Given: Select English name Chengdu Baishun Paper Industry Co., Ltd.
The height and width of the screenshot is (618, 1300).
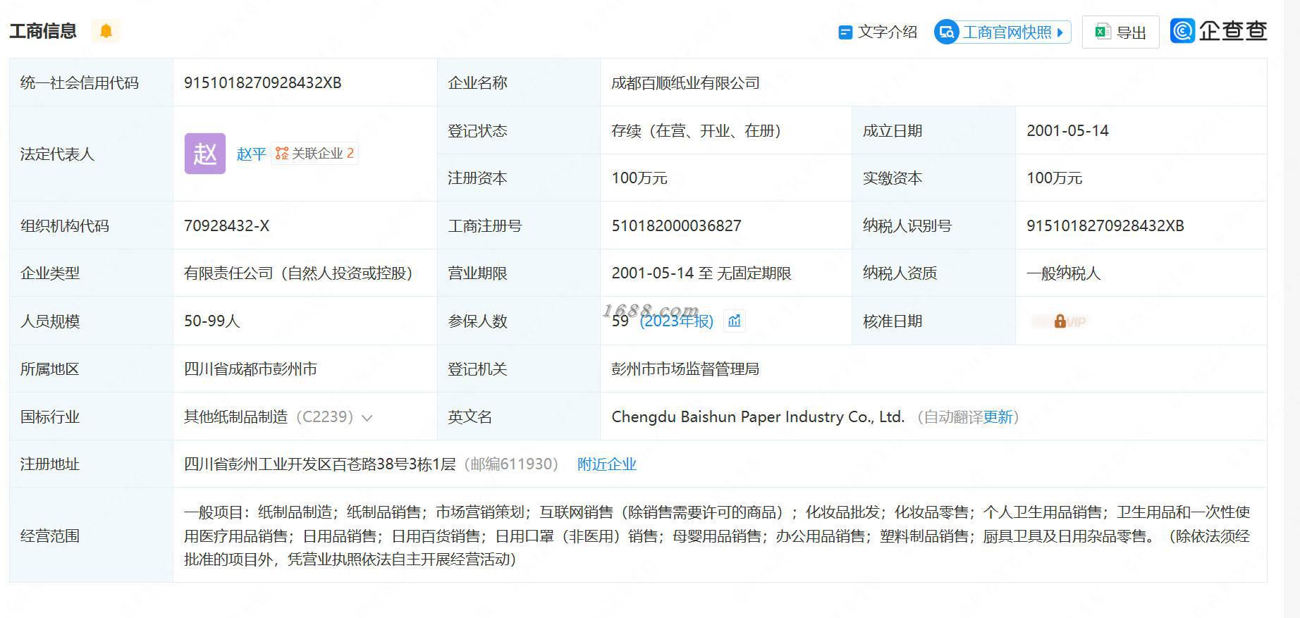Looking at the screenshot, I should pos(758,417).
